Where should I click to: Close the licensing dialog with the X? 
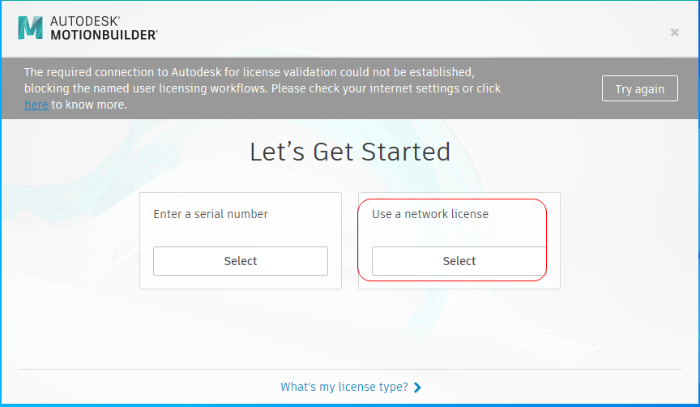(675, 32)
